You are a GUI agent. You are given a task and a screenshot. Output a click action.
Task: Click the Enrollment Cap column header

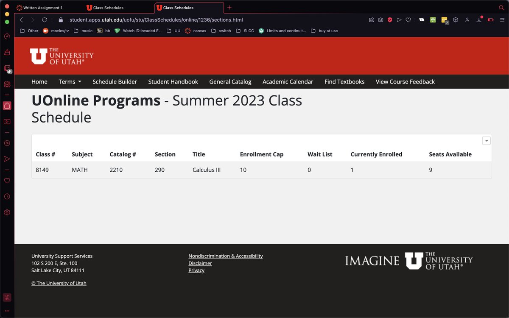point(262,154)
